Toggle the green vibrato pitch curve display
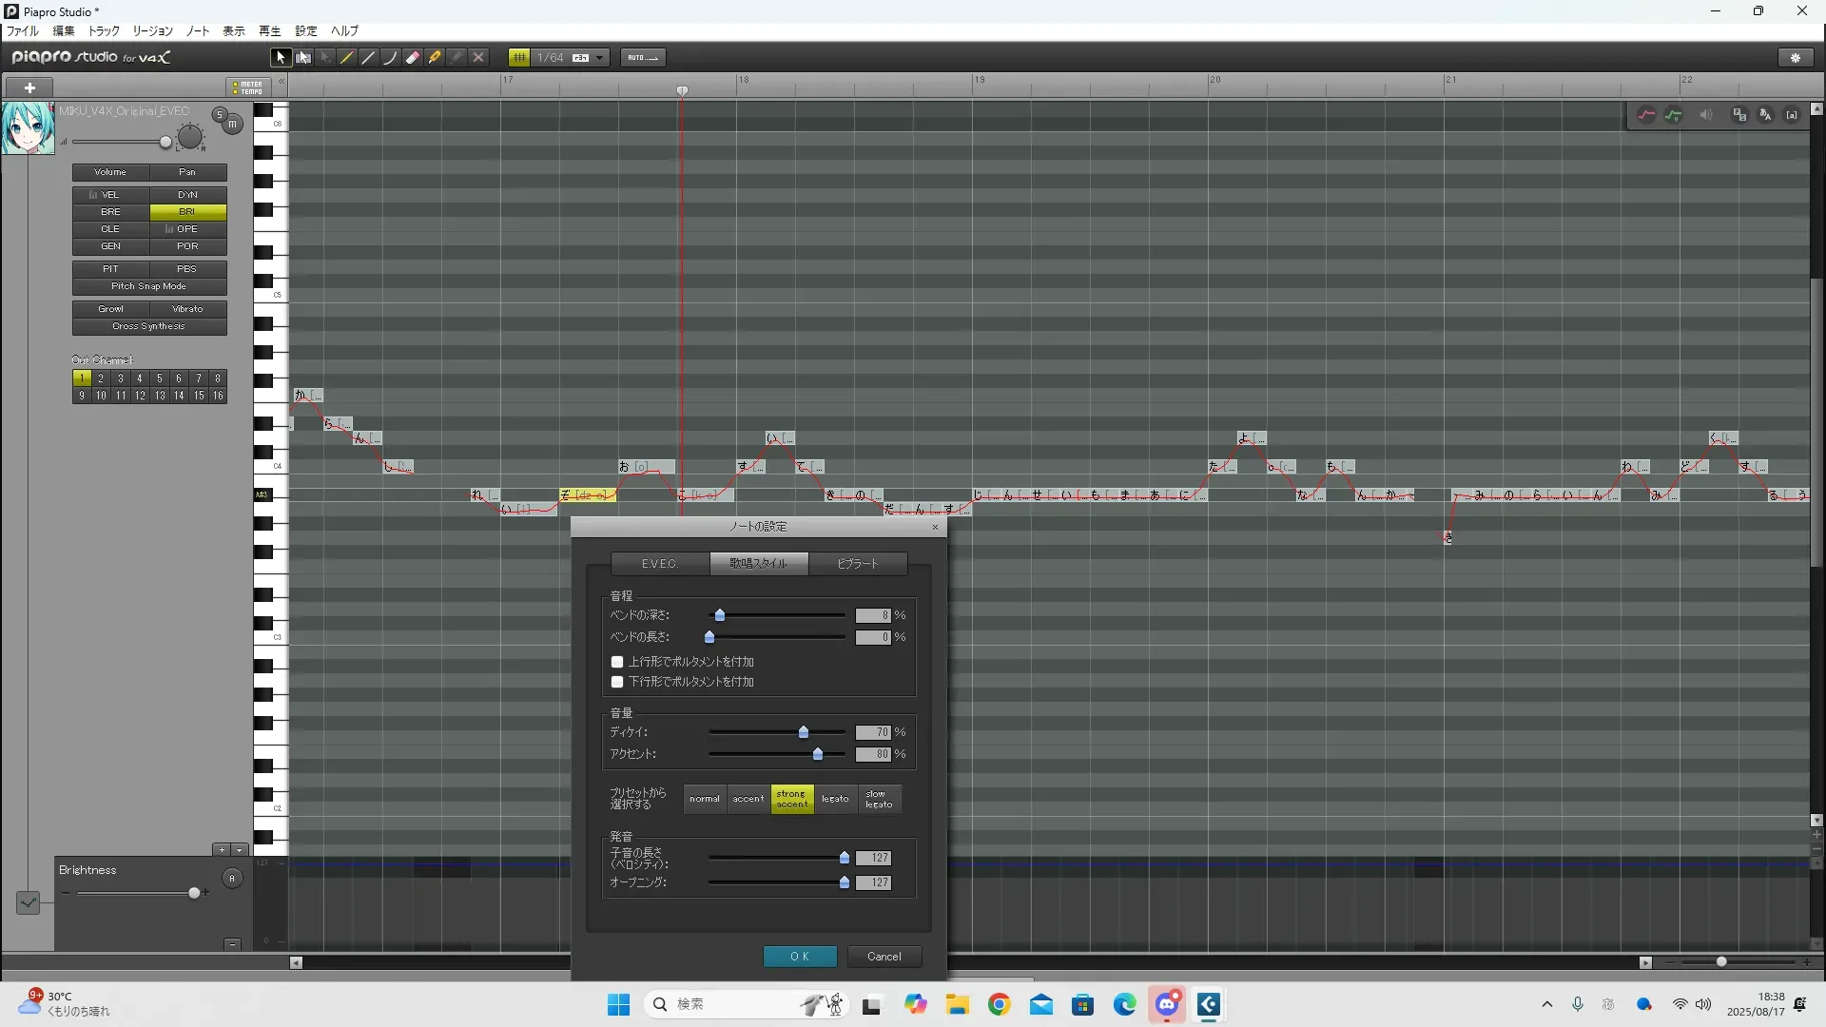Screen dimensions: 1826x1027 1674,115
